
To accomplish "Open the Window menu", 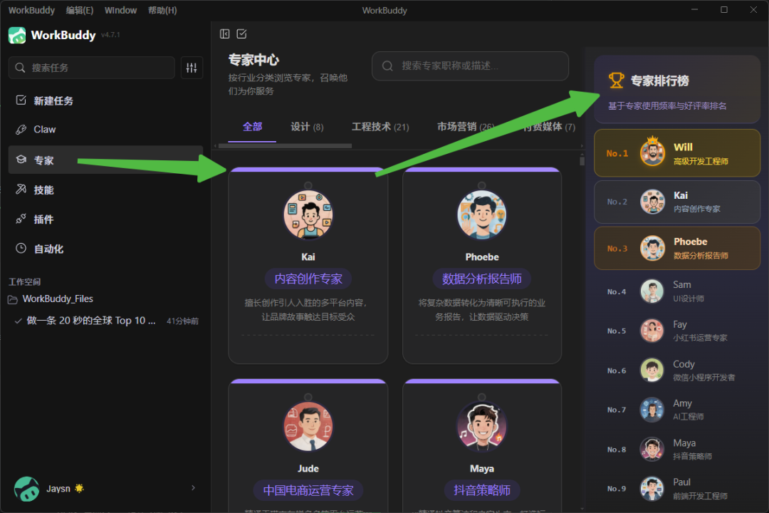I will 120,9.
